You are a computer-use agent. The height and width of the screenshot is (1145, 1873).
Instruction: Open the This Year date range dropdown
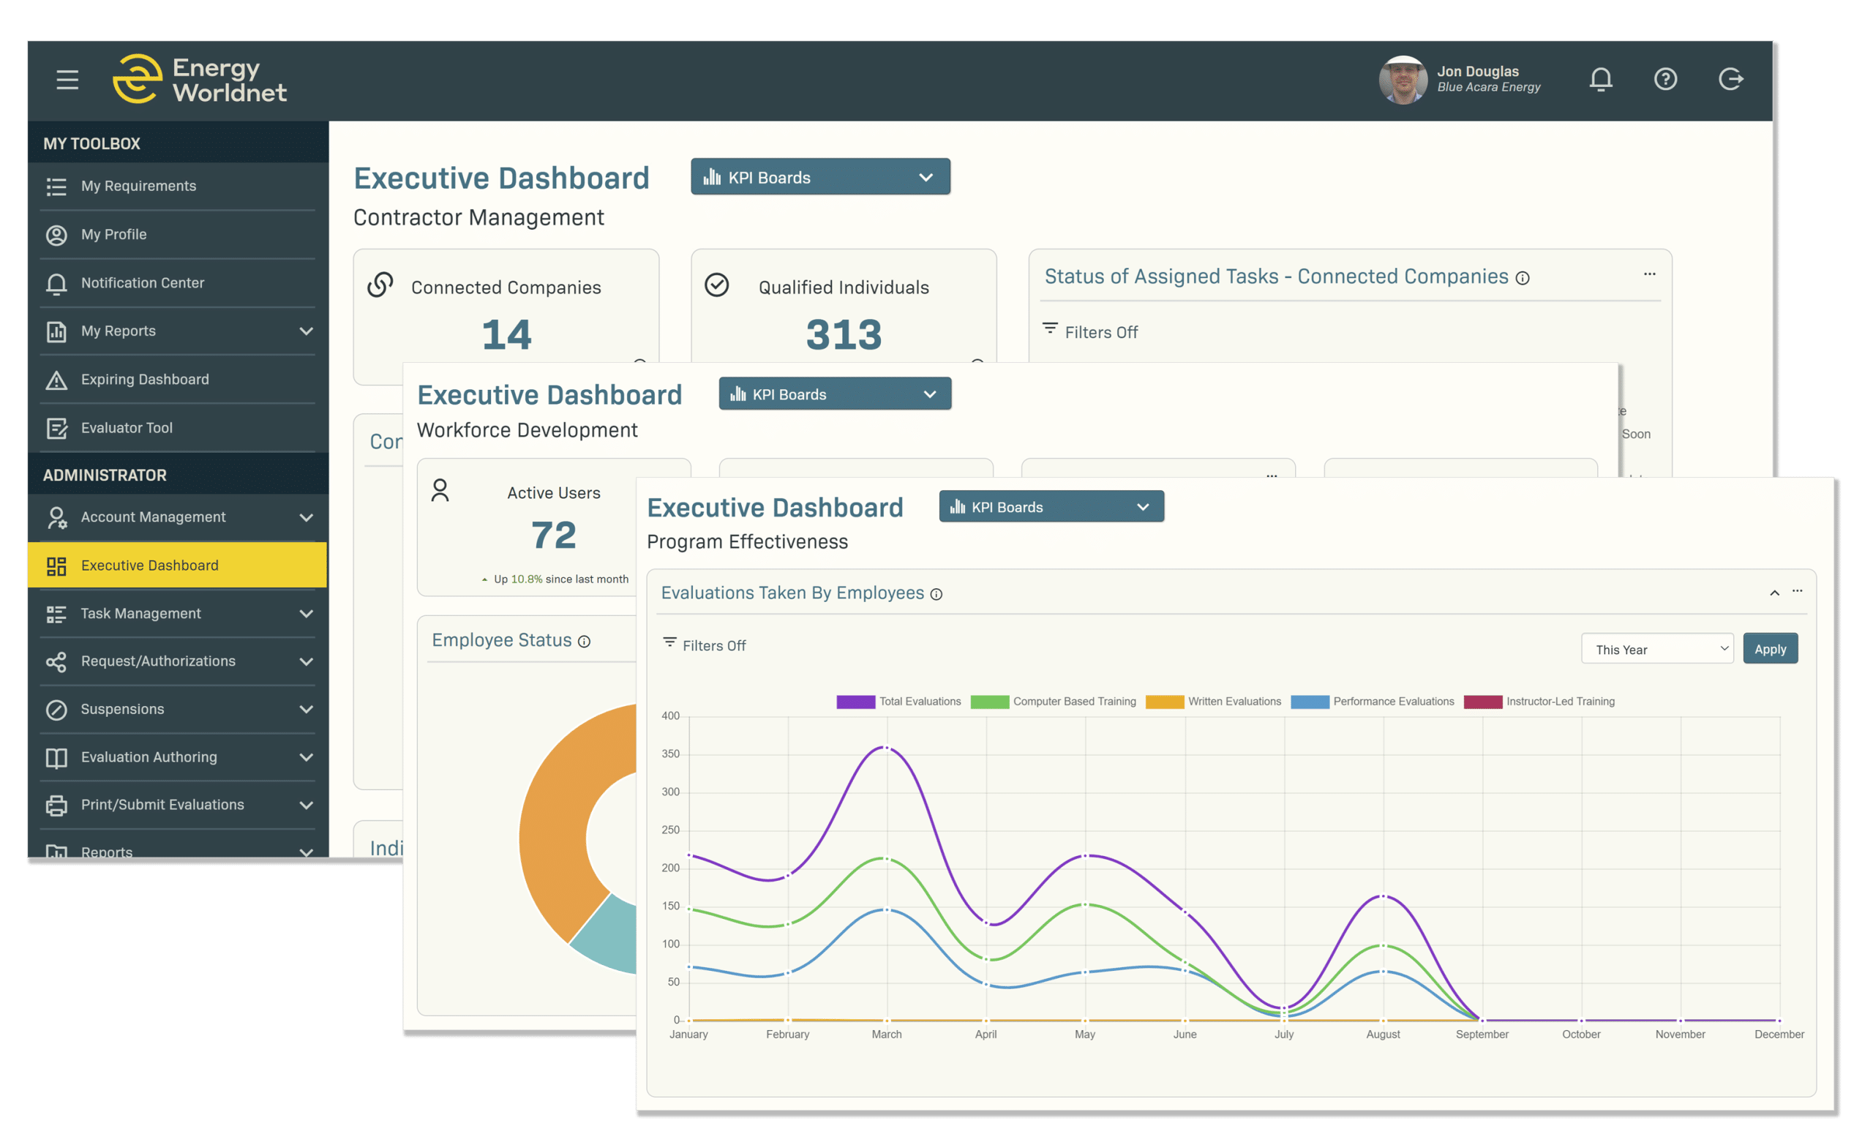[1657, 648]
